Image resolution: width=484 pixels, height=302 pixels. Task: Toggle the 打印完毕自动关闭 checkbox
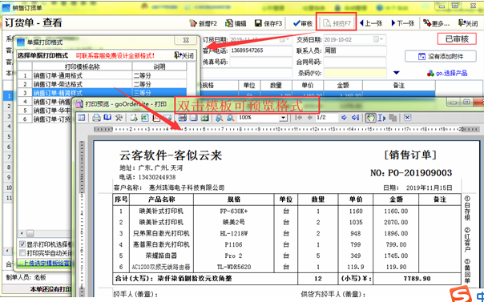click(x=22, y=253)
